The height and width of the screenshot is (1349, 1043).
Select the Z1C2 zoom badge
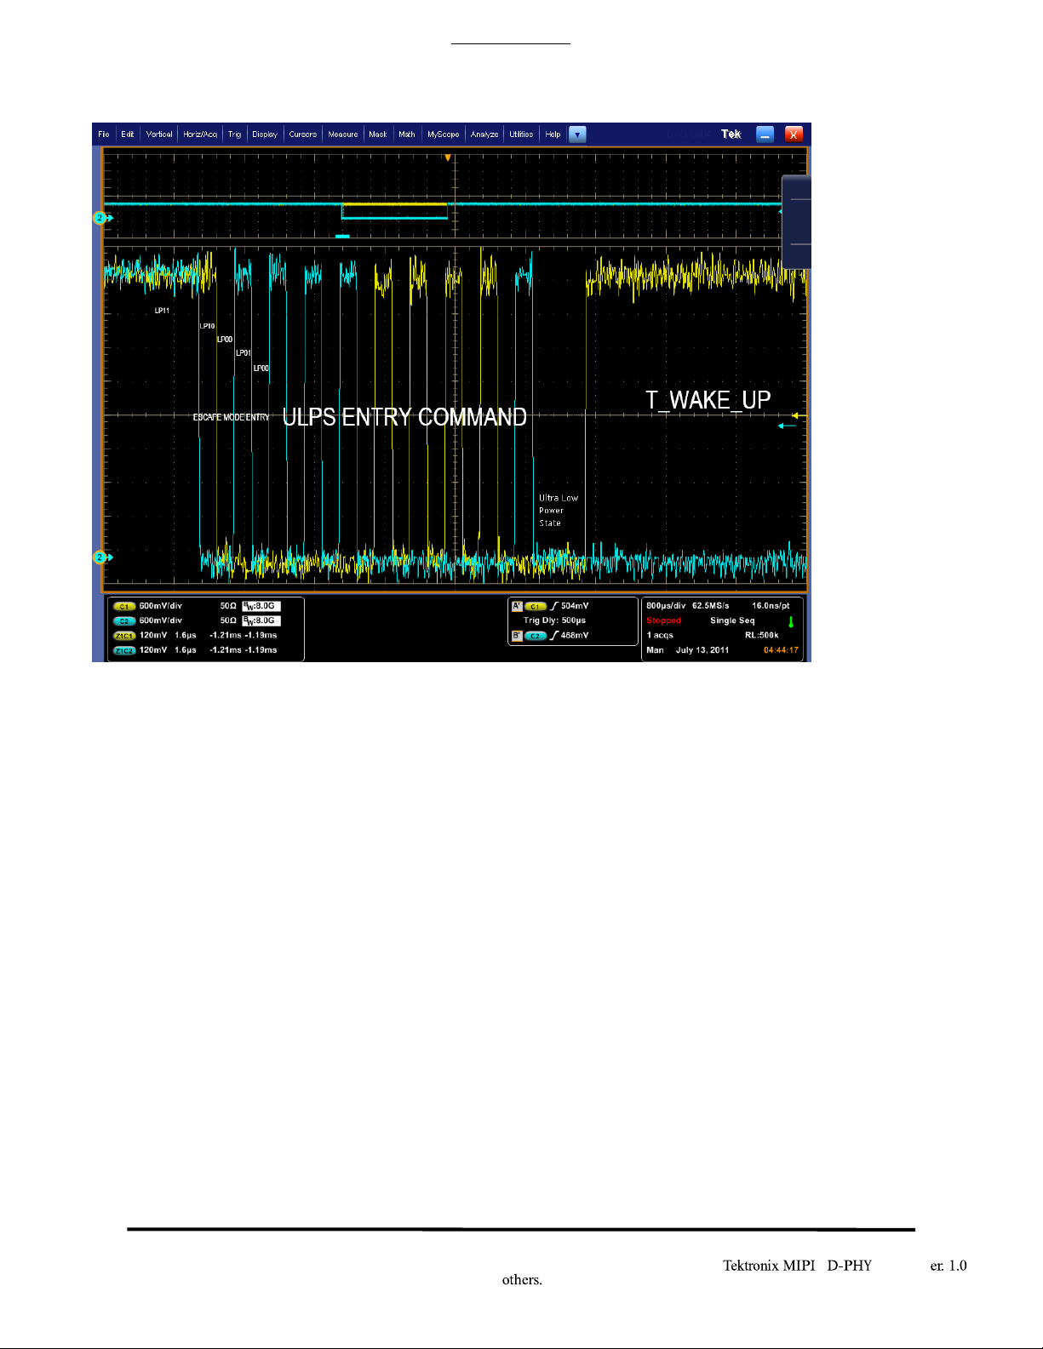pos(124,650)
